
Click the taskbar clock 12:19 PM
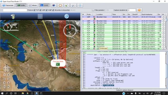pos(157,93)
